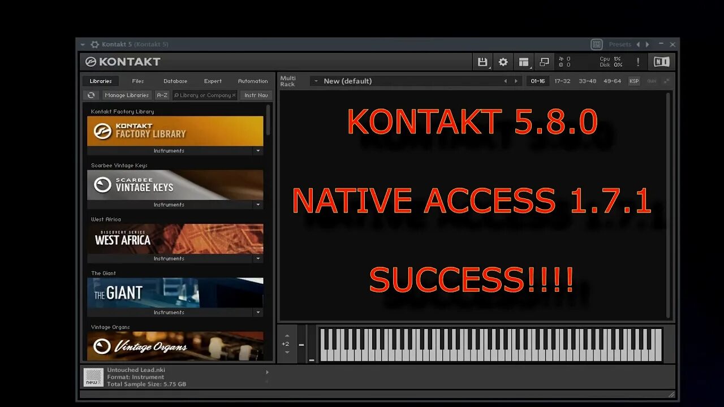The image size is (724, 407).
Task: Click Instruments under West Africa
Action: [169, 258]
